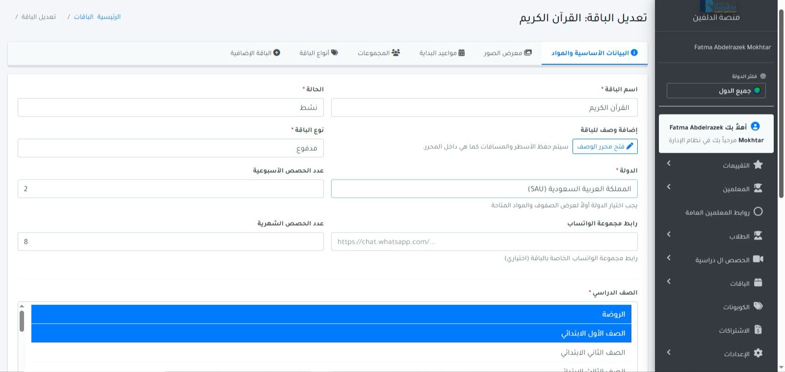Click the invoice icon beside الاشتراكات
The image size is (785, 372).
[758, 329]
